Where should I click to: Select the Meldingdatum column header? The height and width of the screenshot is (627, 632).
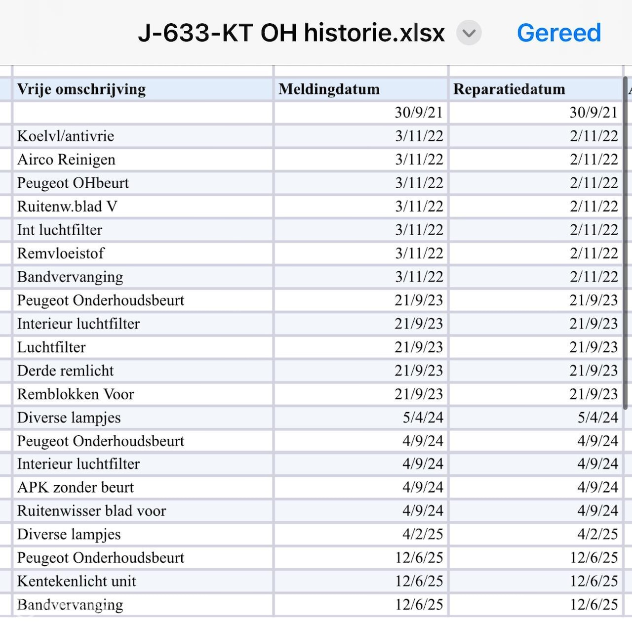pos(360,89)
